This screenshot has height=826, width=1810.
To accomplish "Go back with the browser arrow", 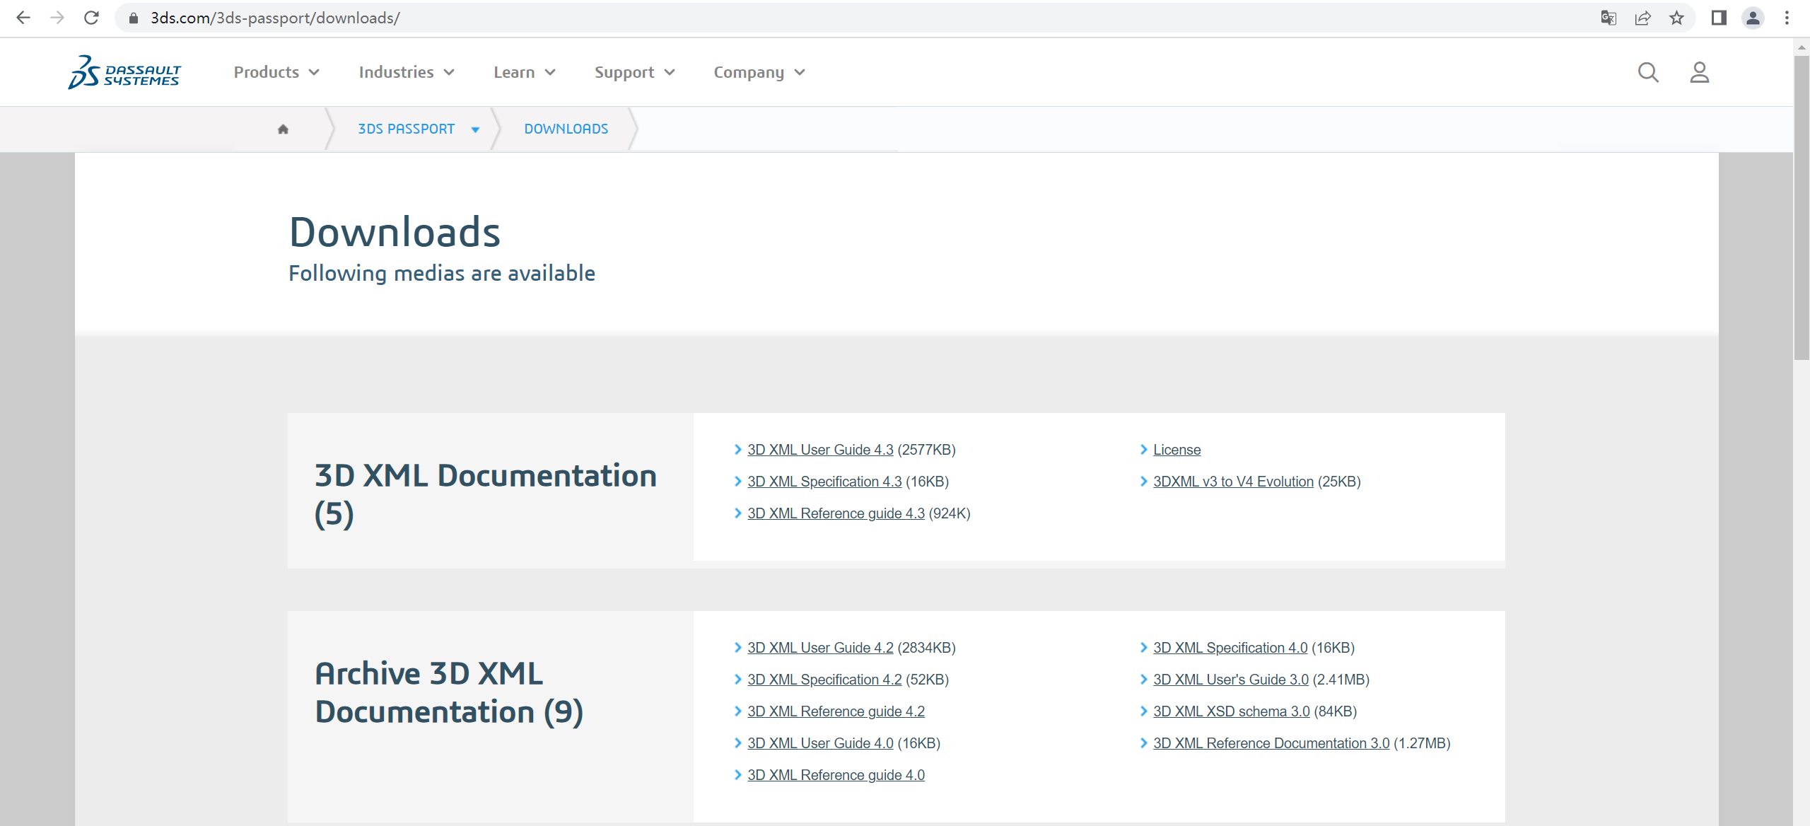I will [x=23, y=18].
